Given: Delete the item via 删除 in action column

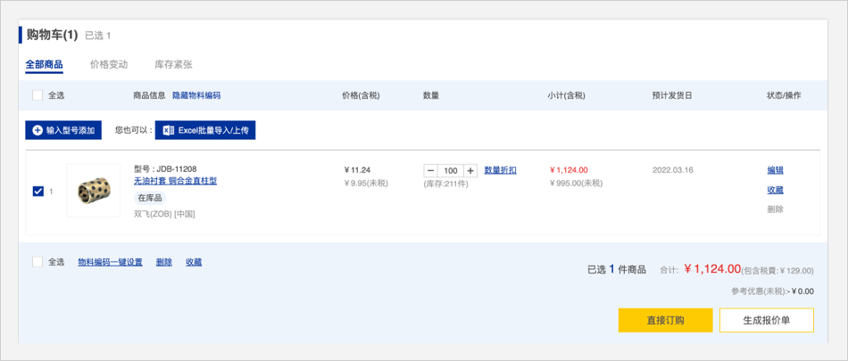Looking at the screenshot, I should [775, 209].
